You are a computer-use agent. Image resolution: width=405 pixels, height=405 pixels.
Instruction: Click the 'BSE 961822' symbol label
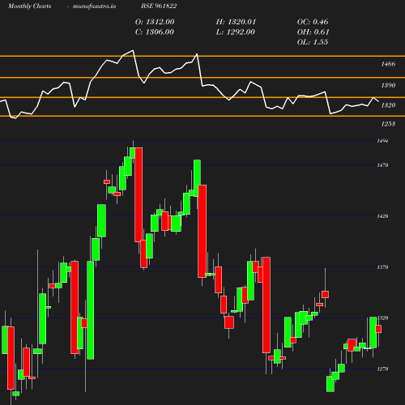(159, 6)
